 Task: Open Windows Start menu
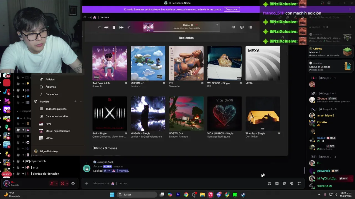112,195
